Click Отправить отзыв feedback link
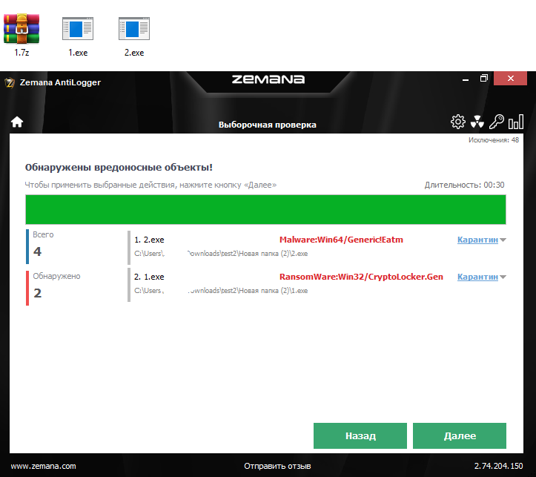This screenshot has width=536, height=477. (x=277, y=466)
